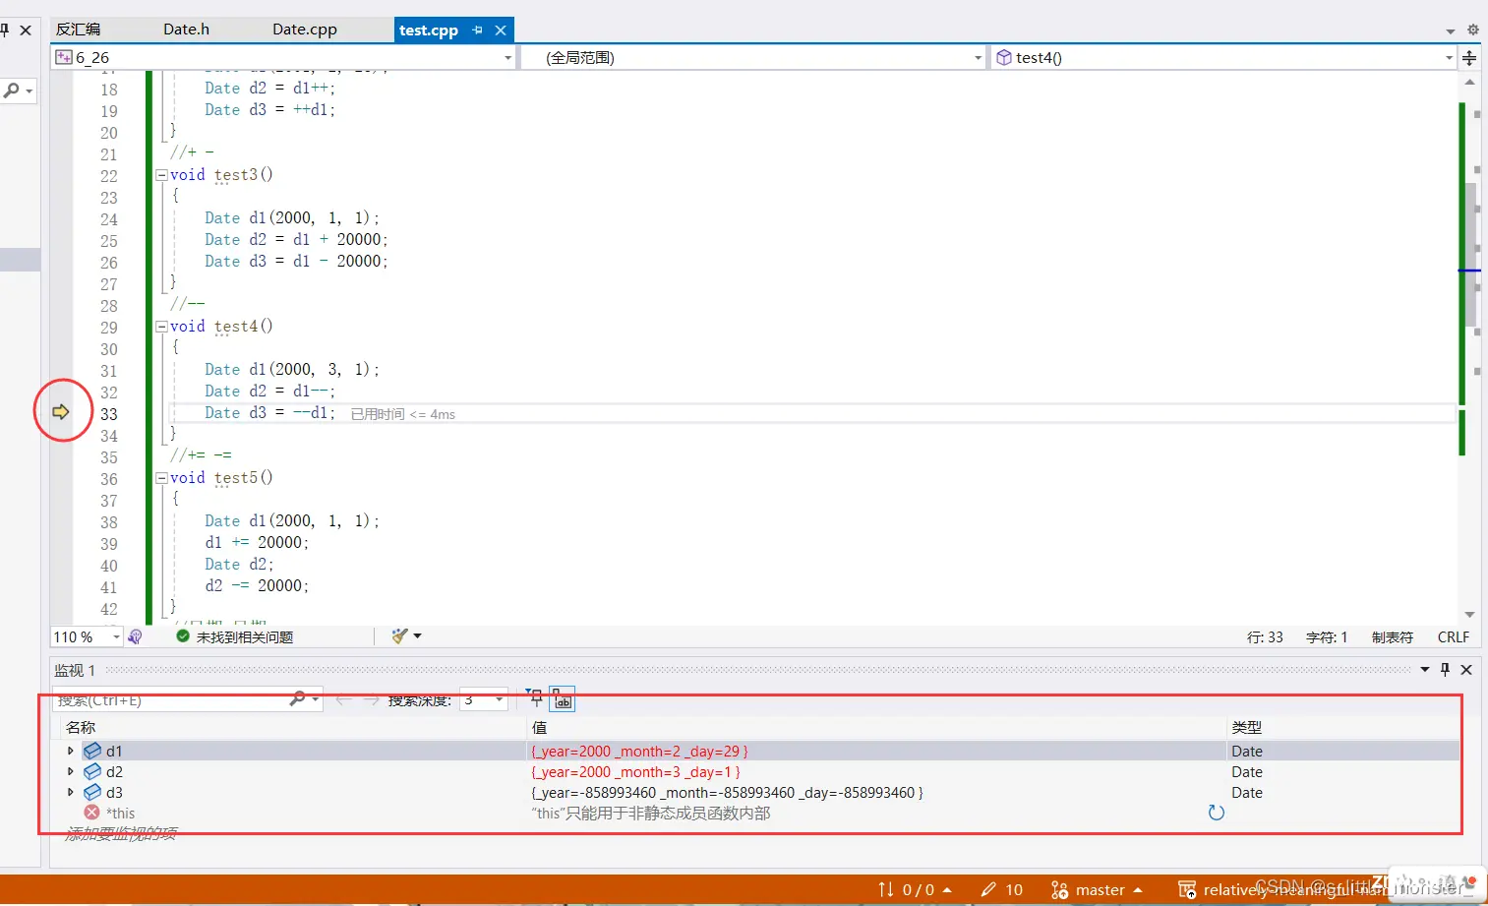The width and height of the screenshot is (1488, 906).
Task: Click the watch search magnifier icon
Action: (297, 698)
